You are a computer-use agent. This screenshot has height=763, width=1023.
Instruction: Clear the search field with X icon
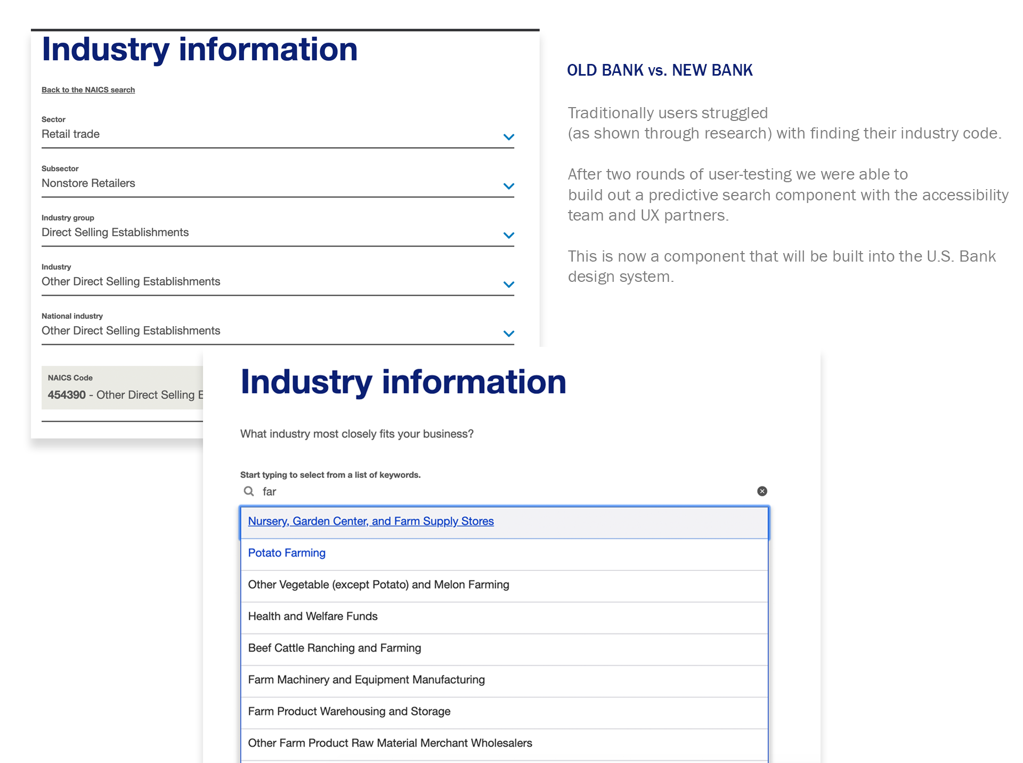click(762, 491)
